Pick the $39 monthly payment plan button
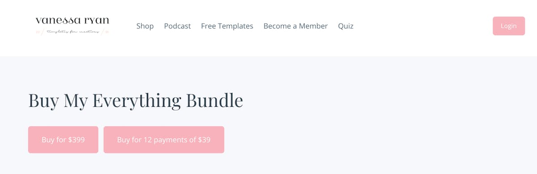This screenshot has width=537, height=174. click(164, 140)
